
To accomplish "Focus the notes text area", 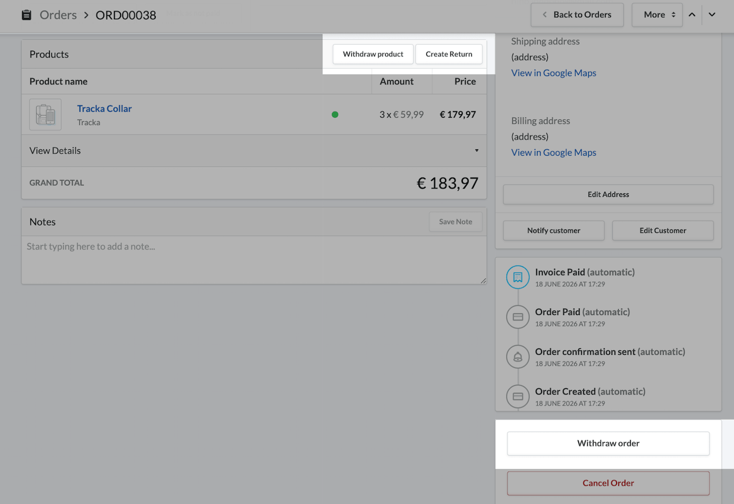I will coord(254,260).
